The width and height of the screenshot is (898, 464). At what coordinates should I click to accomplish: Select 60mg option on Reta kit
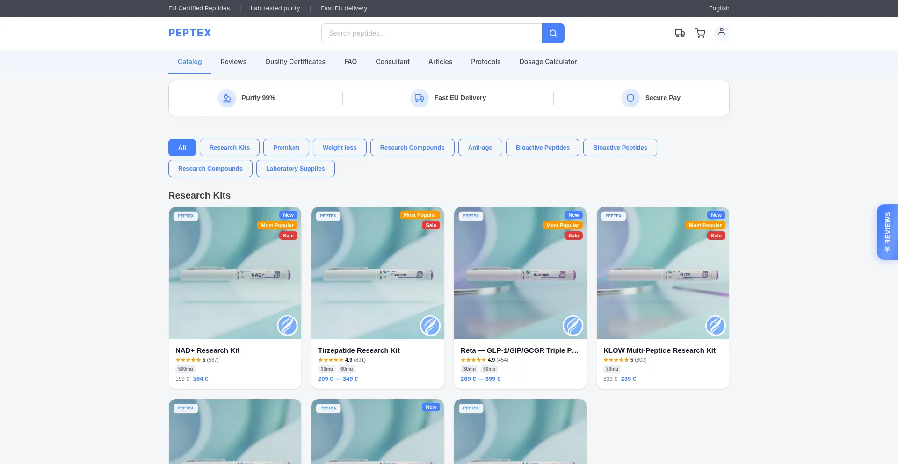pyautogui.click(x=489, y=369)
